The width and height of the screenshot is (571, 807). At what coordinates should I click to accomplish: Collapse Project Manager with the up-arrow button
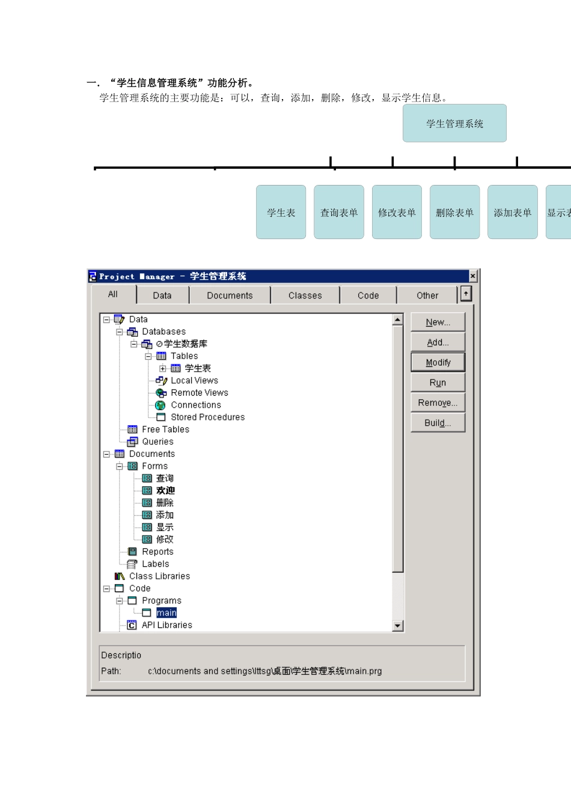click(x=466, y=294)
